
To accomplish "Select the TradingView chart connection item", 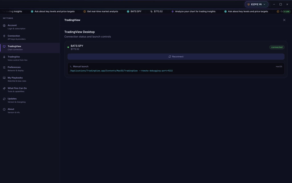I will tap(30, 48).
